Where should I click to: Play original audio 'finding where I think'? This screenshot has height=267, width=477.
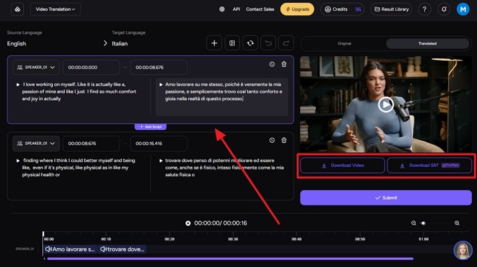(18, 160)
